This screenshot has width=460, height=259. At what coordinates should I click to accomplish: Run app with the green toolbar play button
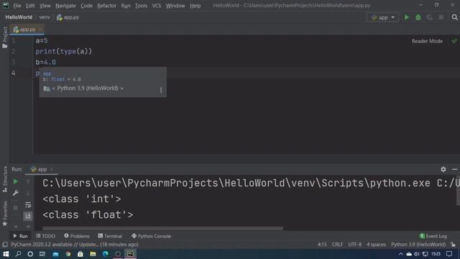click(407, 17)
